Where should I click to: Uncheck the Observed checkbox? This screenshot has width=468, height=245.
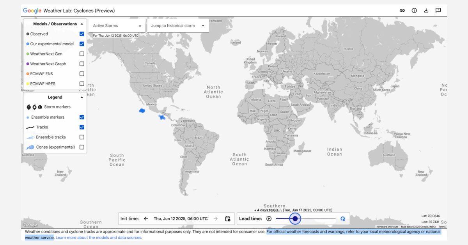click(82, 34)
